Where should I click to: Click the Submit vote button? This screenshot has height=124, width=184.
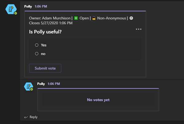pos(45,68)
